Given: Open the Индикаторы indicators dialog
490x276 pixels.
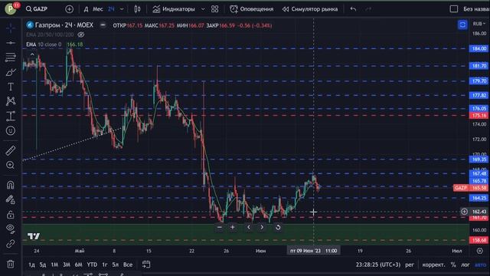Looking at the screenshot, I should pyautogui.click(x=174, y=9).
